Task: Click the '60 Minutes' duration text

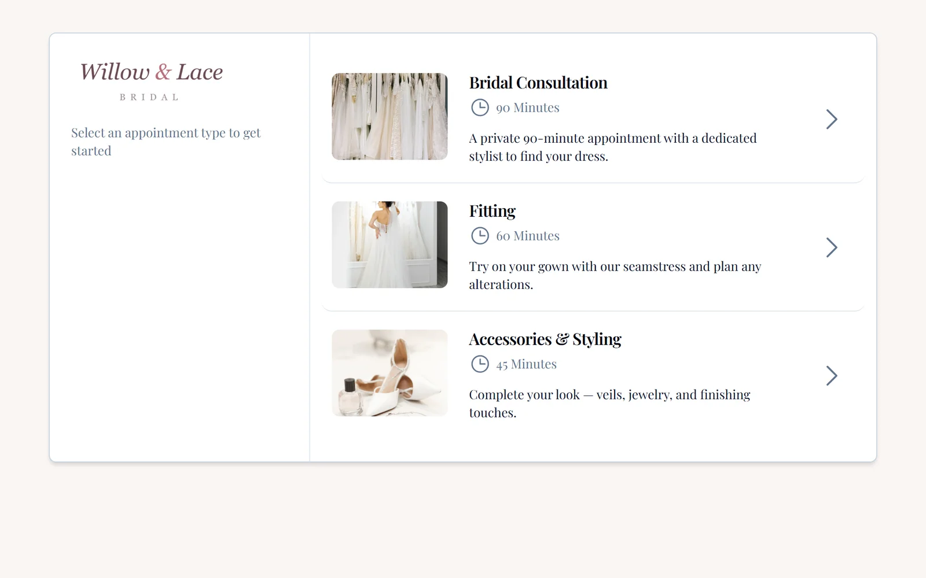Action: (528, 236)
